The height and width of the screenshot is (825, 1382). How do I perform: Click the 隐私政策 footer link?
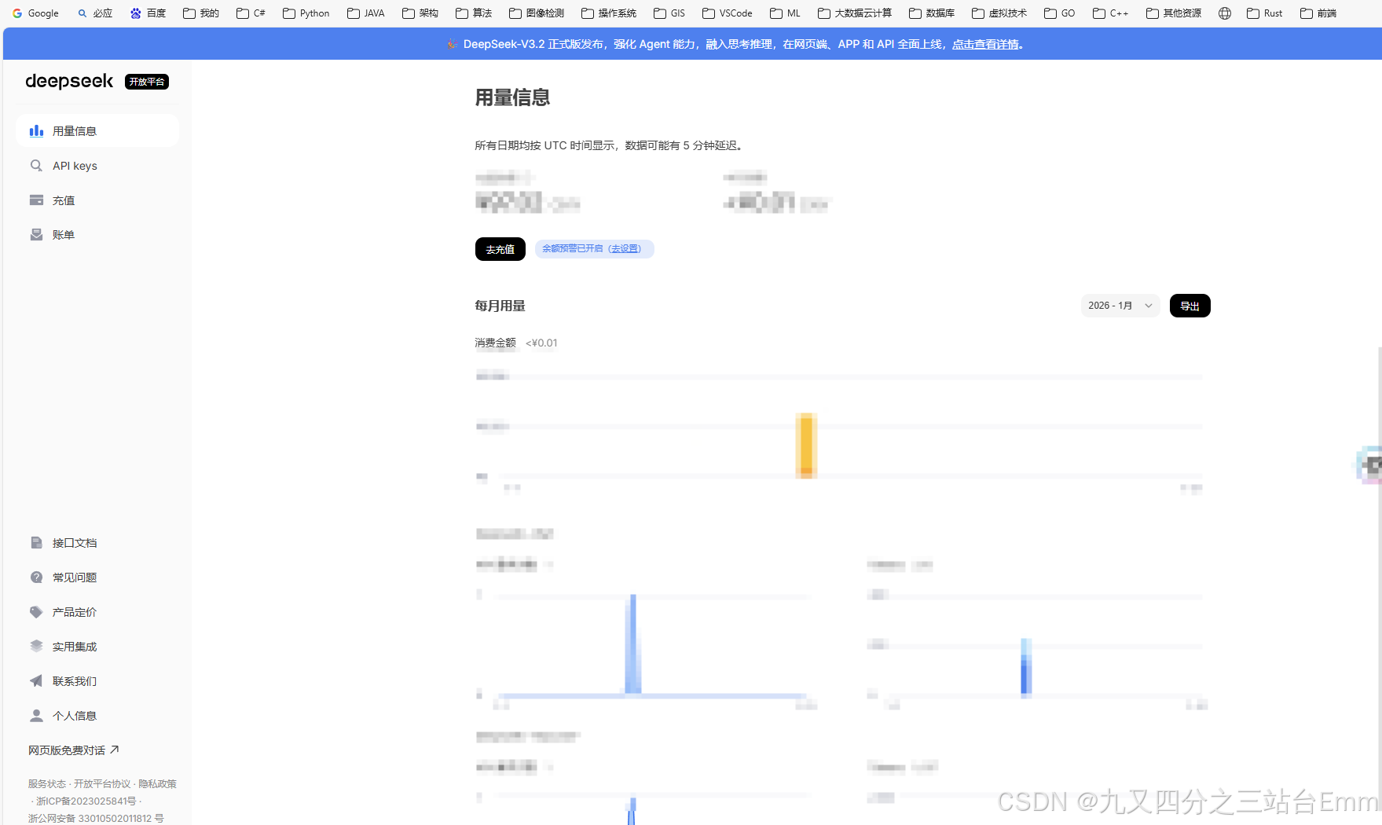tap(158, 784)
